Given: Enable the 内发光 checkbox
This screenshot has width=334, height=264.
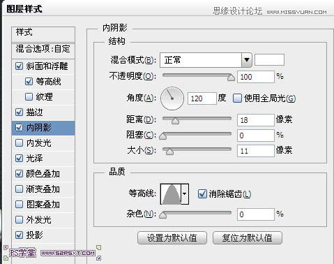Looking at the screenshot, I should pos(19,142).
